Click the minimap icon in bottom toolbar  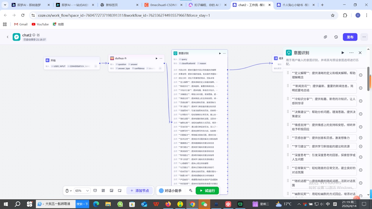click(120, 191)
